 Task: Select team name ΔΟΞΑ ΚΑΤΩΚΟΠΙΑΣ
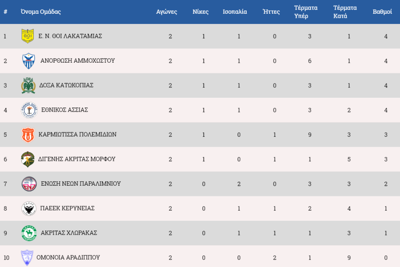pyautogui.click(x=66, y=85)
